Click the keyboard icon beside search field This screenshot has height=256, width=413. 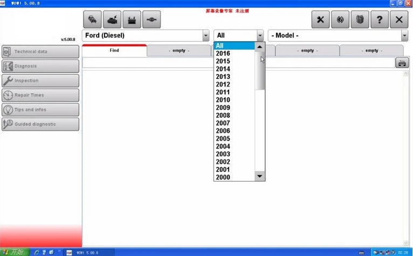click(402, 63)
